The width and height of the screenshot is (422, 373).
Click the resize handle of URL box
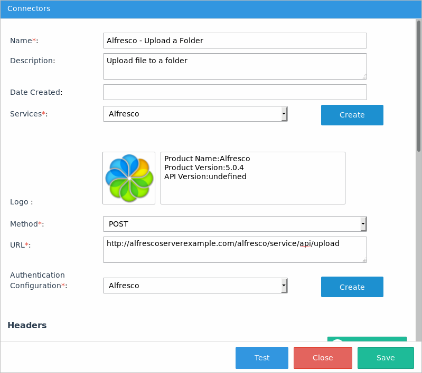point(364,260)
